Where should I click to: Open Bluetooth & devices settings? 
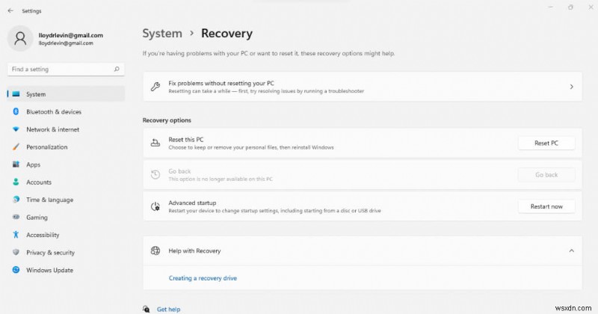(66, 111)
